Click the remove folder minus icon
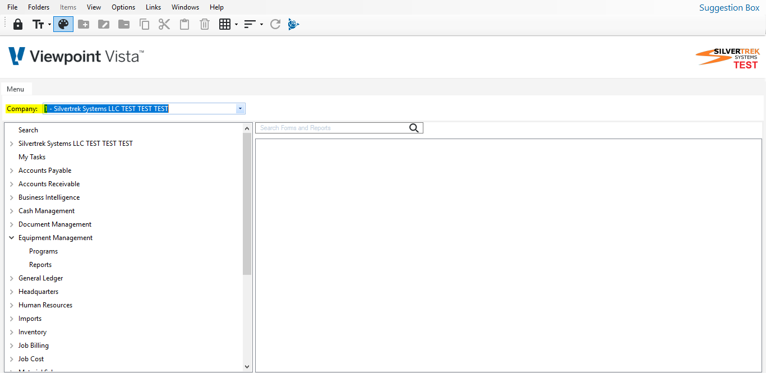Image resolution: width=766 pixels, height=373 pixels. click(124, 24)
